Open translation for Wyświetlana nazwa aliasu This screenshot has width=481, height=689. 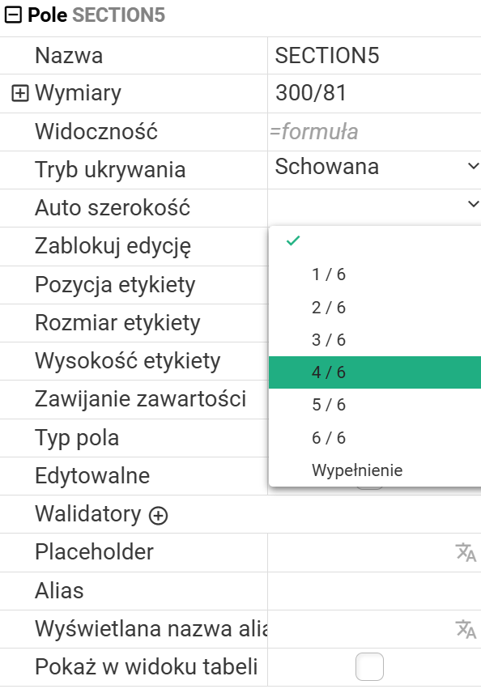pos(466,629)
